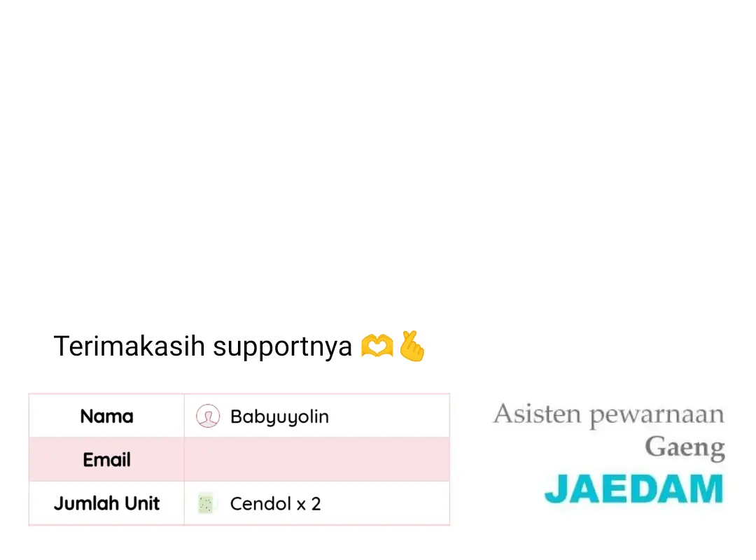This screenshot has height=560, width=756.
Task: Click the Cendol x 2 text
Action: 275,504
